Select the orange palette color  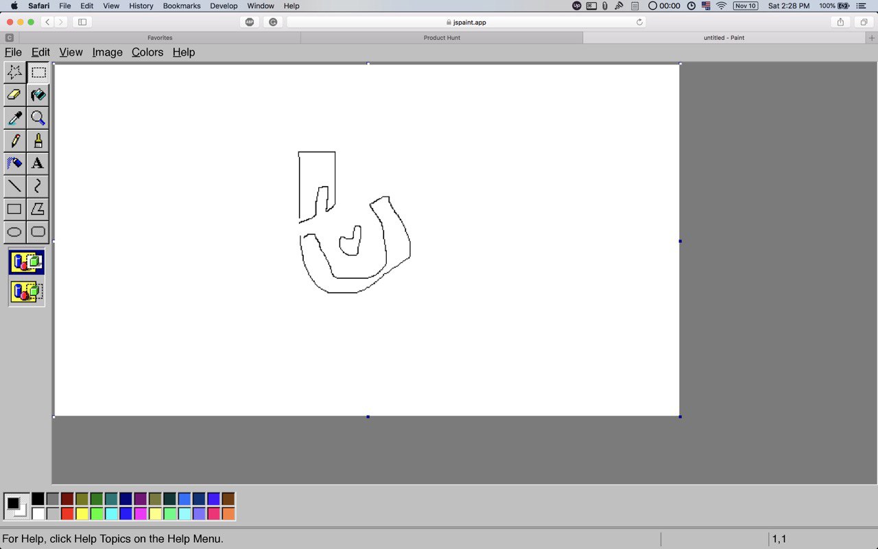point(228,513)
